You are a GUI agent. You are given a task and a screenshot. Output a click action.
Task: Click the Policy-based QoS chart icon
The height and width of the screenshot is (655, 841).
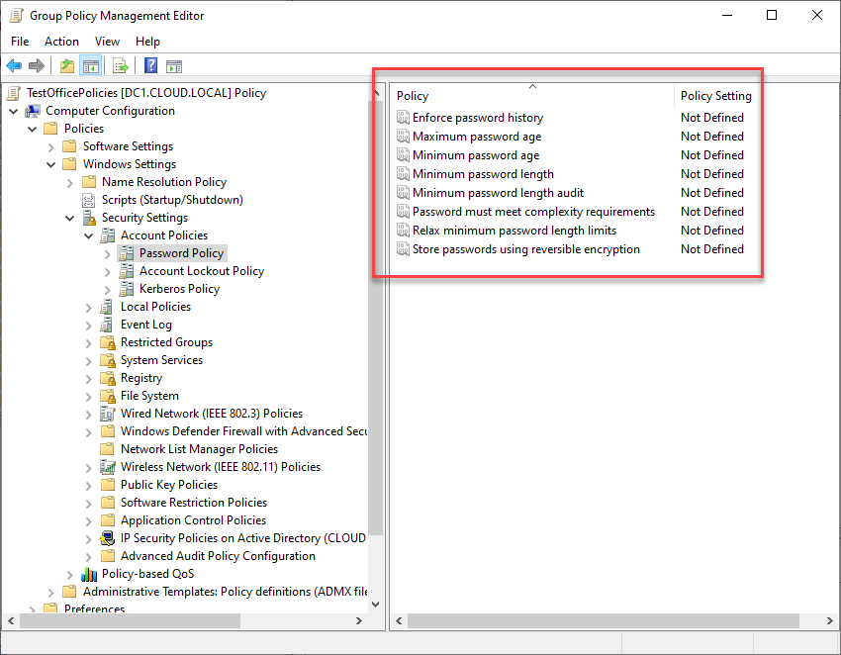point(89,574)
